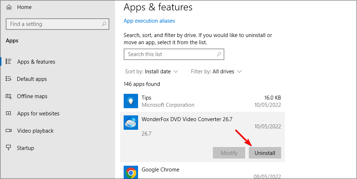Click the Search this list field
Viewport: 357px width, 179px height.
click(174, 54)
